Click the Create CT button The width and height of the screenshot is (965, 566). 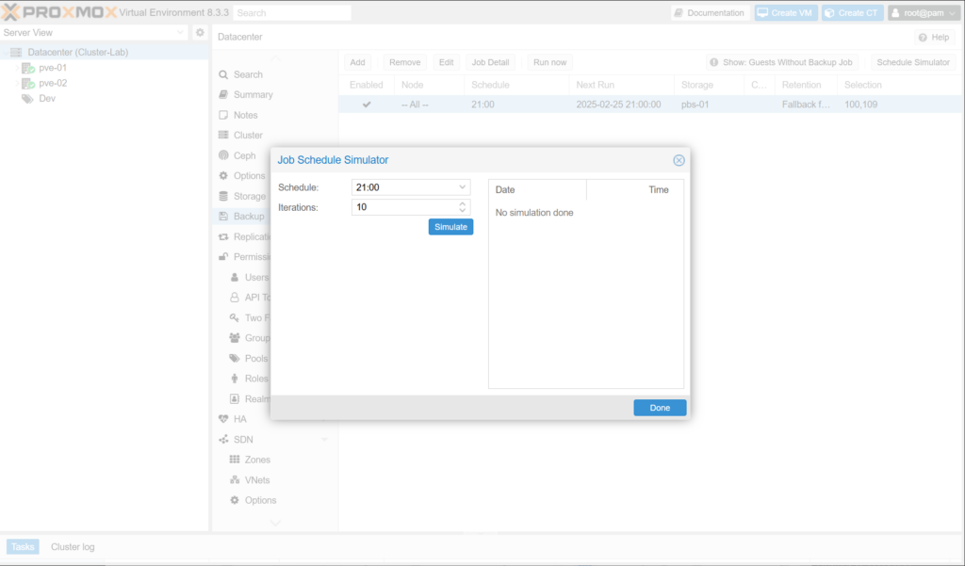(x=852, y=13)
